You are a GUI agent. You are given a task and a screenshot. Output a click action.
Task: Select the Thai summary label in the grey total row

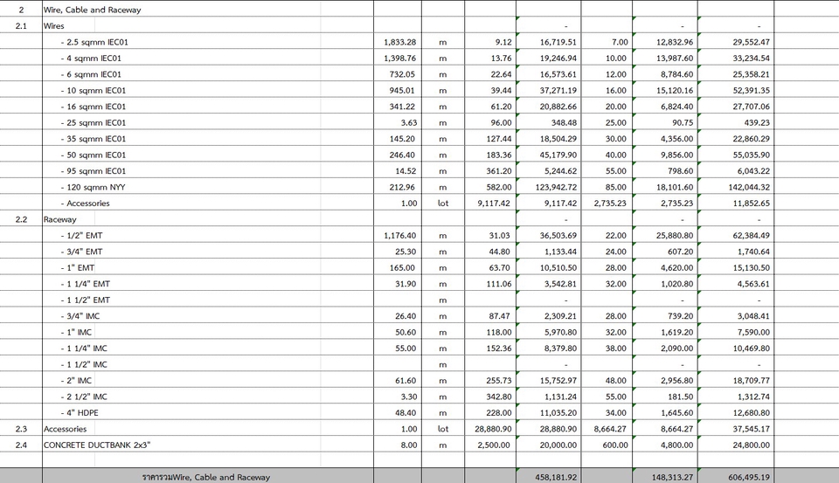(206, 477)
